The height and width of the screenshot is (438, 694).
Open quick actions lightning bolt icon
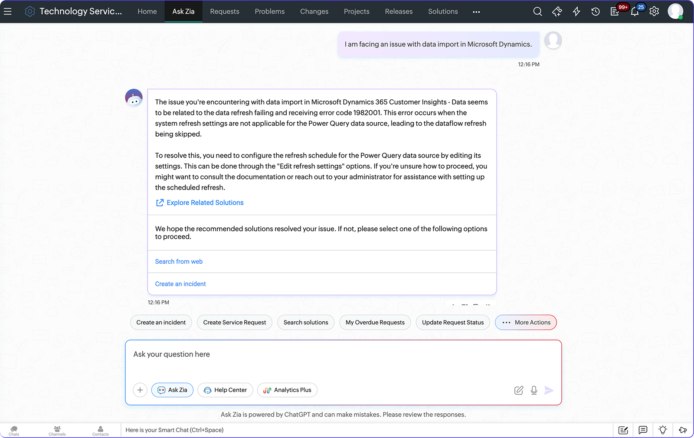point(576,12)
